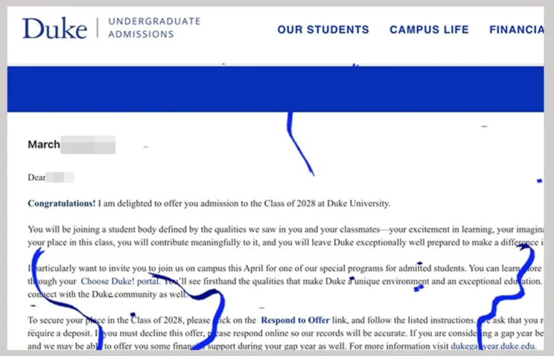Click the Respond to Offer link
This screenshot has width=554, height=356.
295,320
